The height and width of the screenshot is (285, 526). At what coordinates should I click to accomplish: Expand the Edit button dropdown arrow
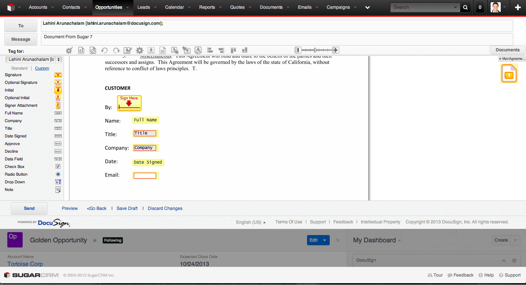[x=325, y=240]
